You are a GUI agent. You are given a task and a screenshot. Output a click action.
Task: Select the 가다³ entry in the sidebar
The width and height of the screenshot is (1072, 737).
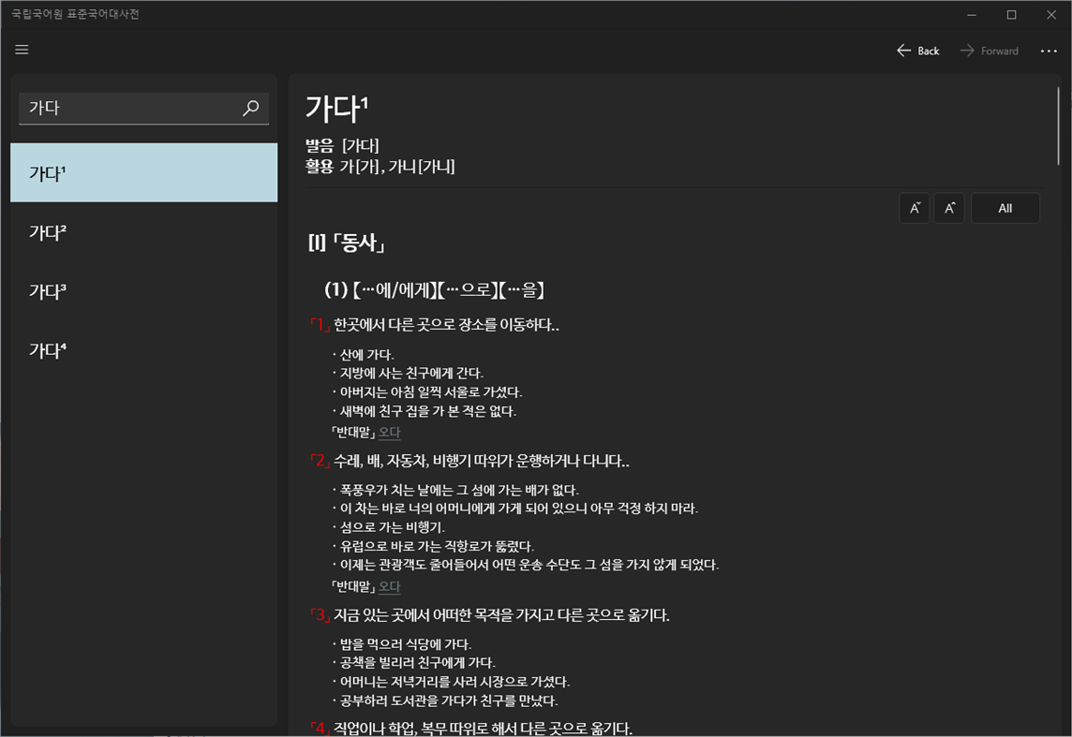pos(143,290)
